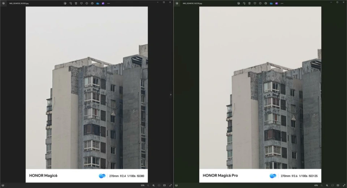Expand the three-dot menu in right window
Image resolution: width=347 pixels, height=188 pixels.
[x=282, y=3]
